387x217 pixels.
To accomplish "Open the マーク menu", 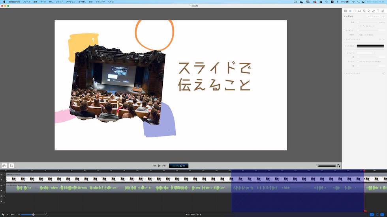I will (43, 2).
